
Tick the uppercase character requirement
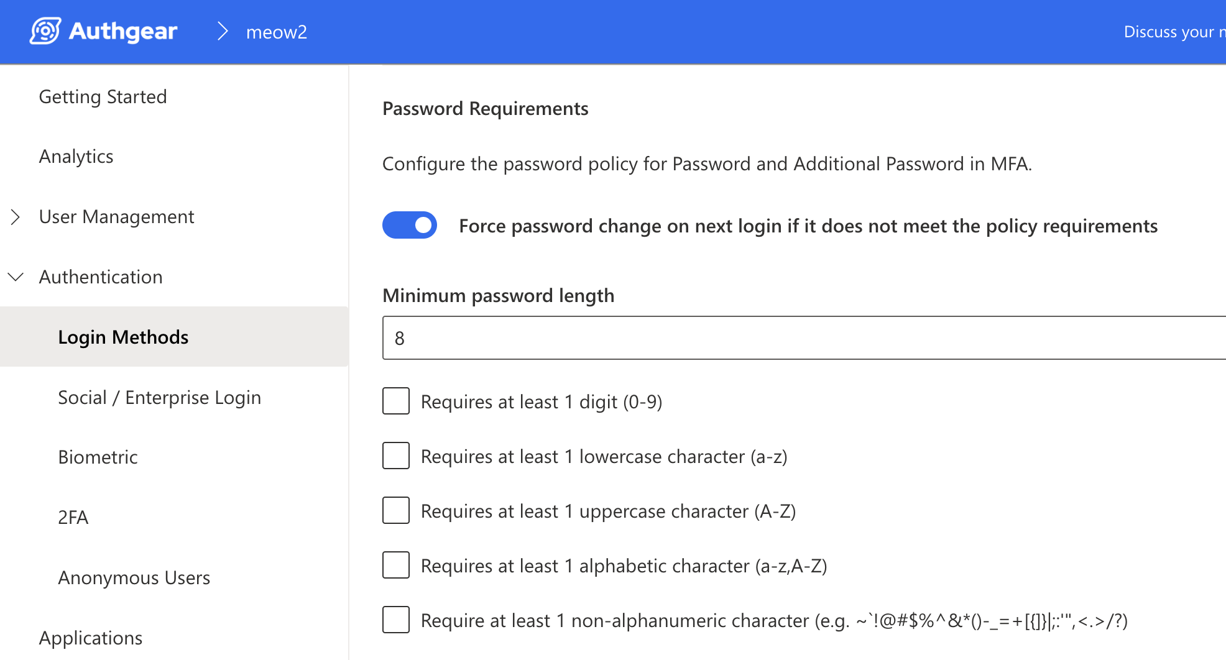(396, 511)
